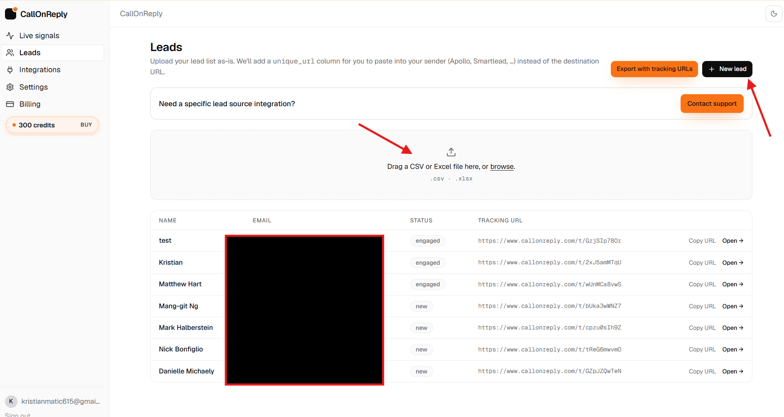Screen dimensions: 784x417
Task: Click the tracking URL ending tReG6mwvmO
Action: (549, 349)
